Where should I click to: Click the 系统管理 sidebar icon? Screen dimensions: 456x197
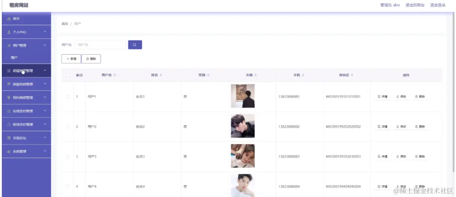point(9,152)
